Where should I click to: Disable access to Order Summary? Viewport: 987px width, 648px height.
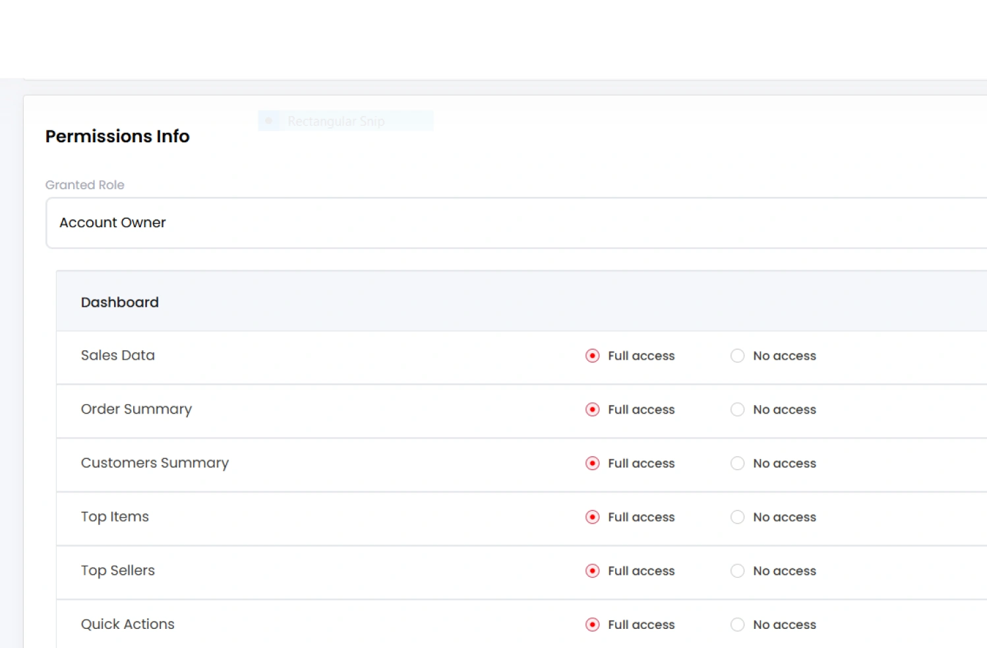click(737, 410)
